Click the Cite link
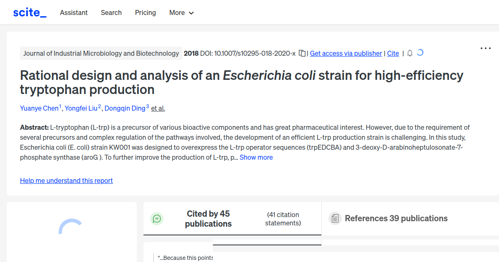 [x=393, y=53]
